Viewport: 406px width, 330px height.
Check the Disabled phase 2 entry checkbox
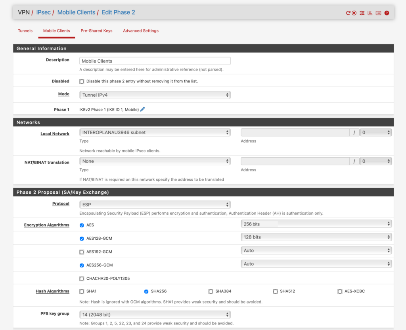coord(82,81)
